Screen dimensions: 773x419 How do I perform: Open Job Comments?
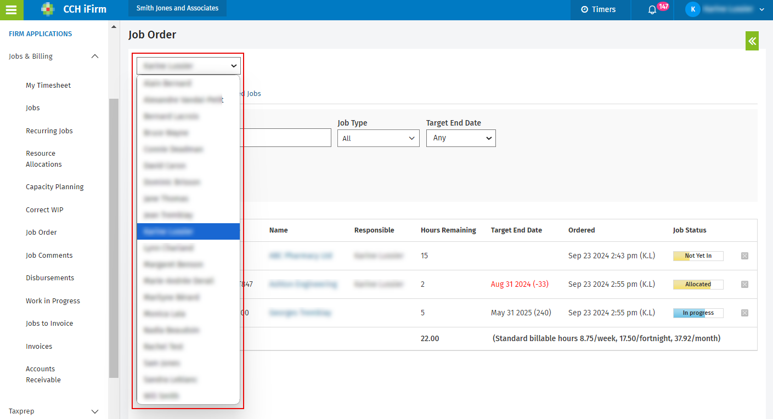pos(49,256)
